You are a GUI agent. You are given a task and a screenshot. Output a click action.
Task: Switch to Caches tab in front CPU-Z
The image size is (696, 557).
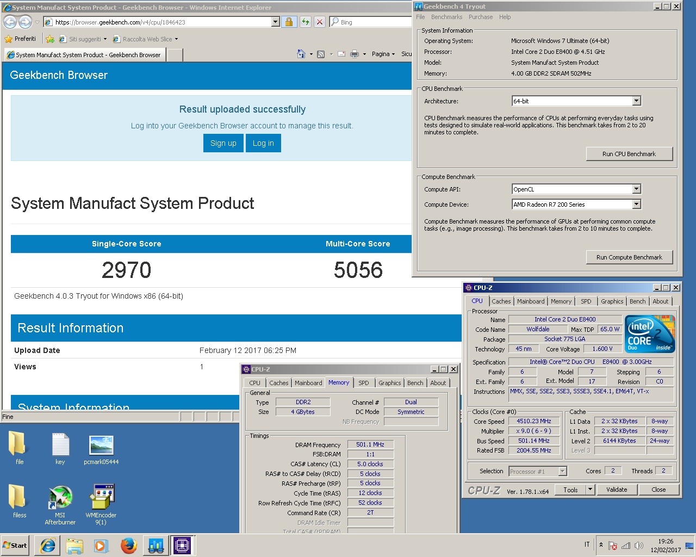tap(501, 301)
